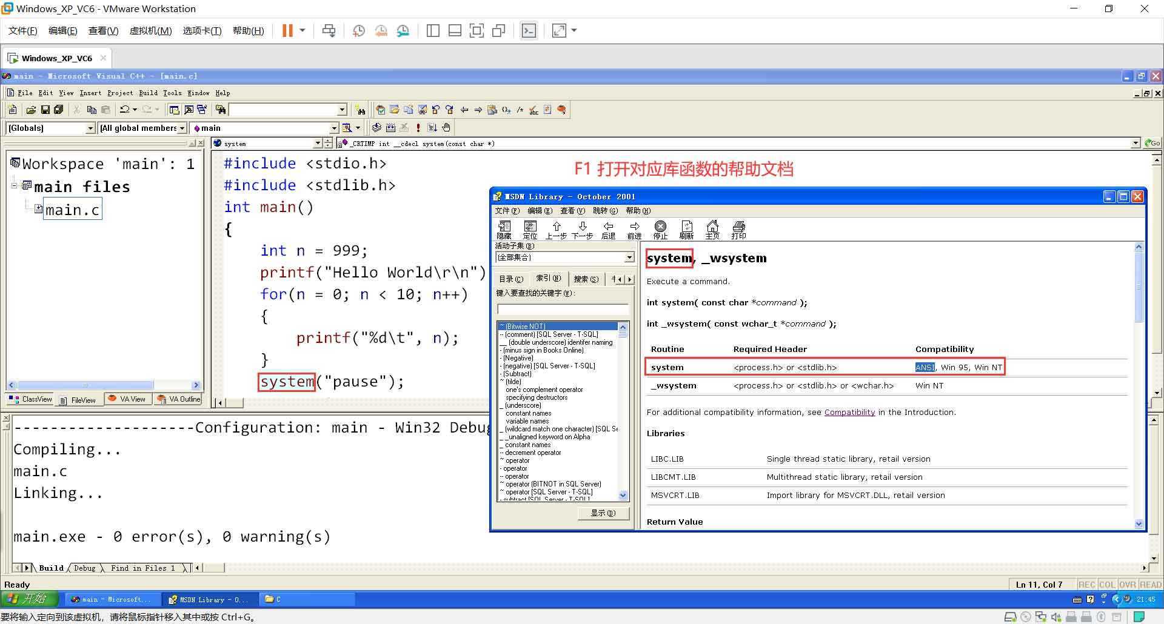The width and height of the screenshot is (1164, 624).
Task: Click the binoculars Search icon
Action: point(361,110)
